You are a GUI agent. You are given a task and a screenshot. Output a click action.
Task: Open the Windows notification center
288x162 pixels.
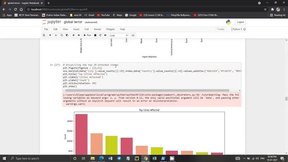[282, 158]
